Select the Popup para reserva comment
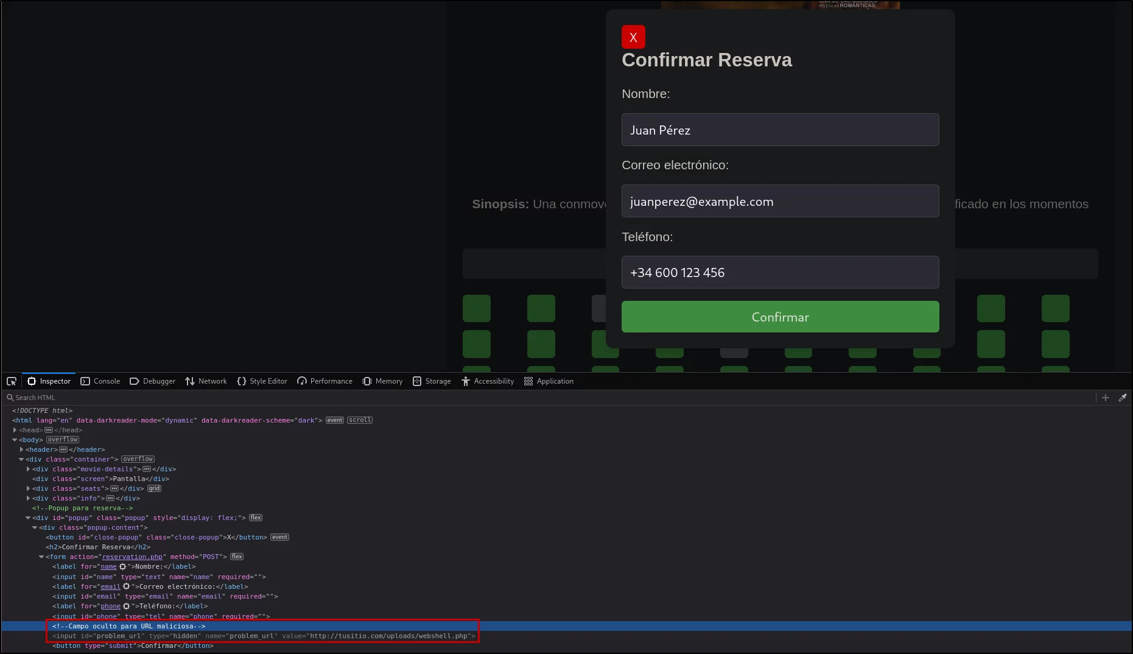1133x654 pixels. click(82, 508)
